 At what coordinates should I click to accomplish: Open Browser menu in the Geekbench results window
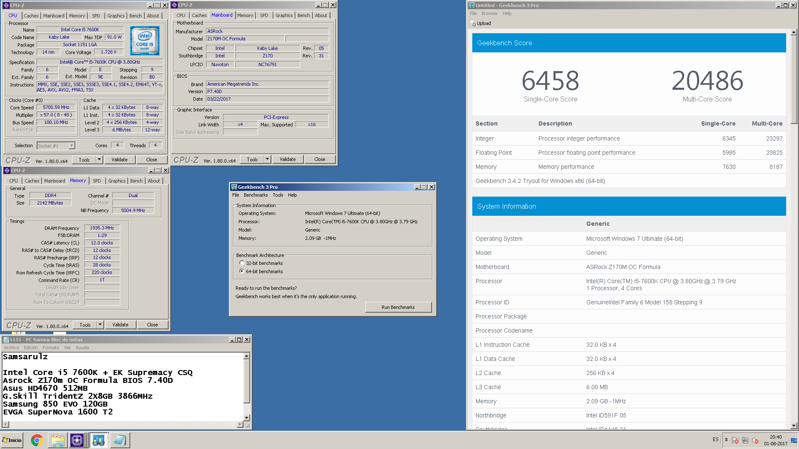pyautogui.click(x=489, y=13)
